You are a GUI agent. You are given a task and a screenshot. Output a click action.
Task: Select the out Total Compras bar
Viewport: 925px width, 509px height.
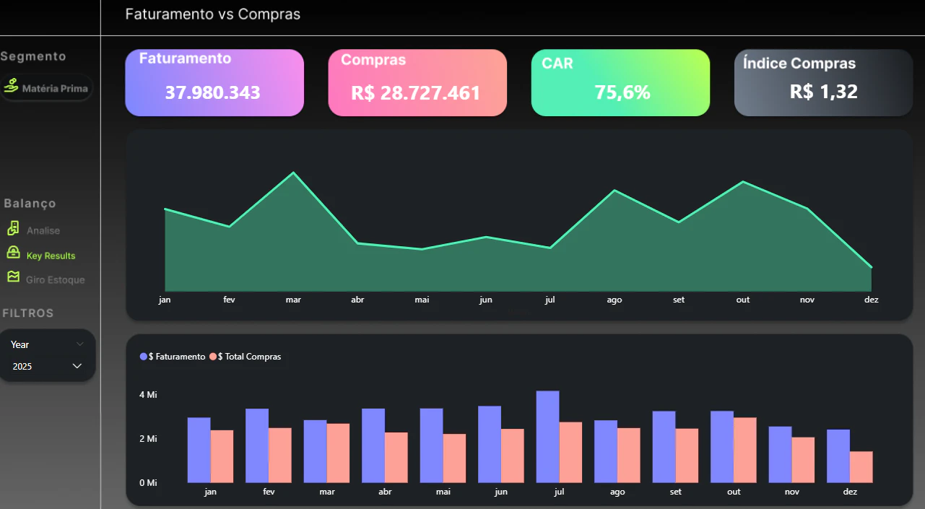click(745, 451)
